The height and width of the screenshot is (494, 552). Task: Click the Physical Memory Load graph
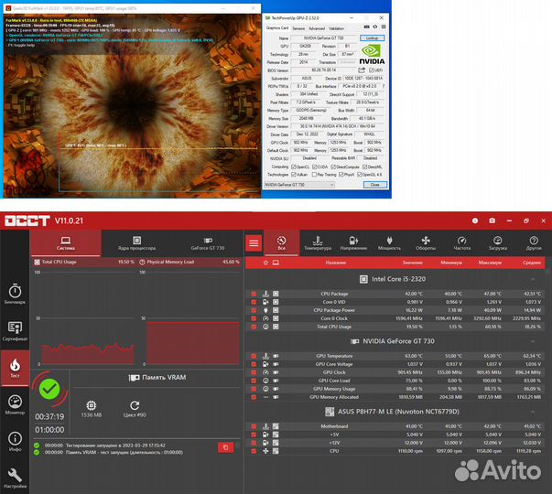click(189, 317)
